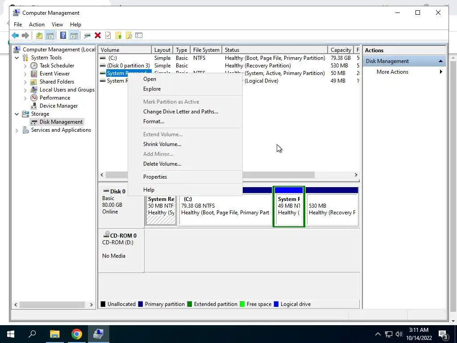Open File Explorer from taskbar

click(x=54, y=334)
